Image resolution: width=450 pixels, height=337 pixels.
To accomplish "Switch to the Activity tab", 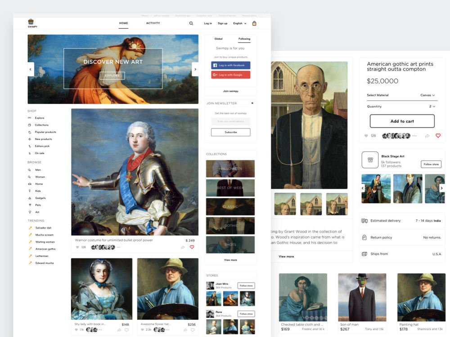I will click(x=153, y=23).
